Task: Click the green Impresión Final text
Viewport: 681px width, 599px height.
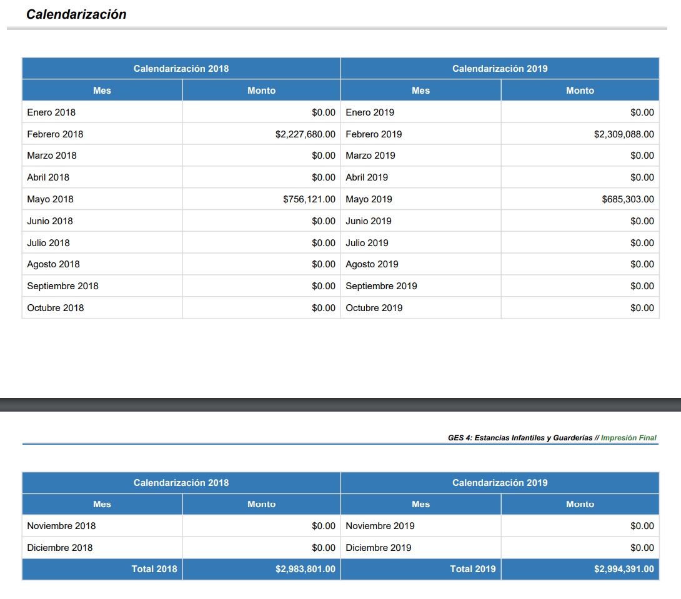Action: click(629, 438)
